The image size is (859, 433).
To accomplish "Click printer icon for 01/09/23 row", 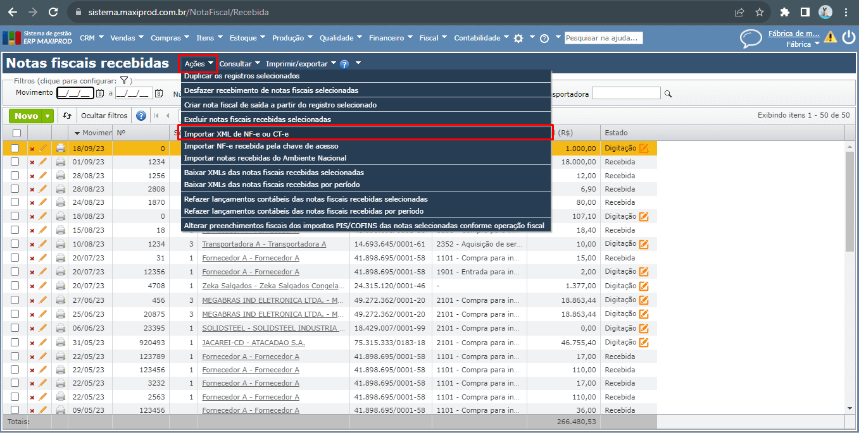I will 60,162.
